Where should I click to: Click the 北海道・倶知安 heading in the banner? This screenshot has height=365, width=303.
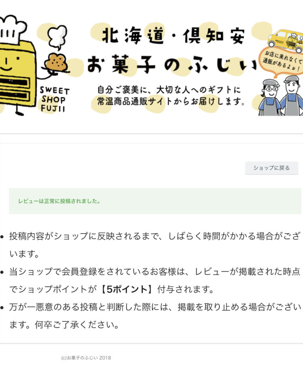click(x=174, y=36)
